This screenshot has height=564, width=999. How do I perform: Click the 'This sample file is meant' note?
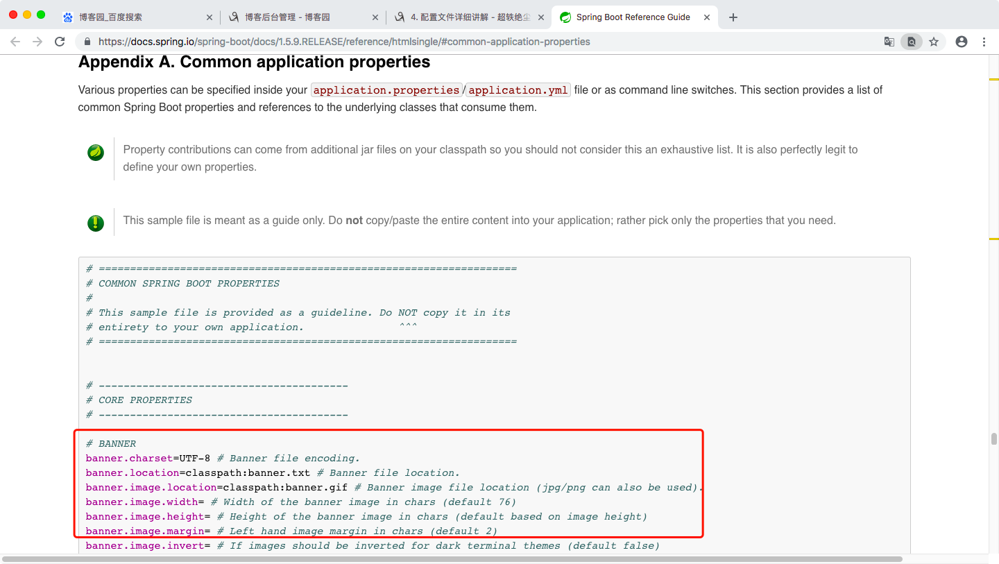(x=479, y=221)
